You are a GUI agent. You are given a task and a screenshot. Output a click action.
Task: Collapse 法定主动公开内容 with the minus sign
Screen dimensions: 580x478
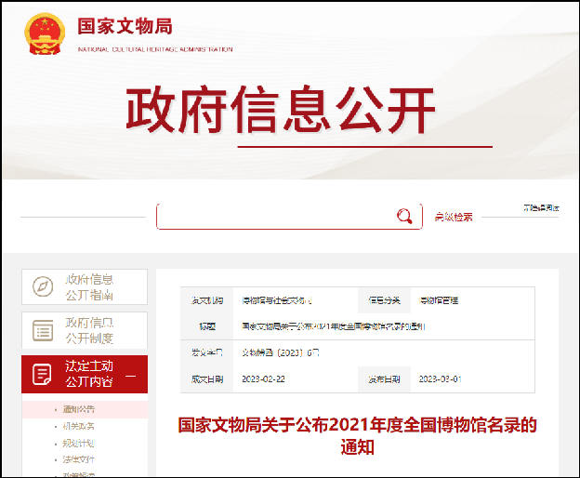(x=130, y=375)
